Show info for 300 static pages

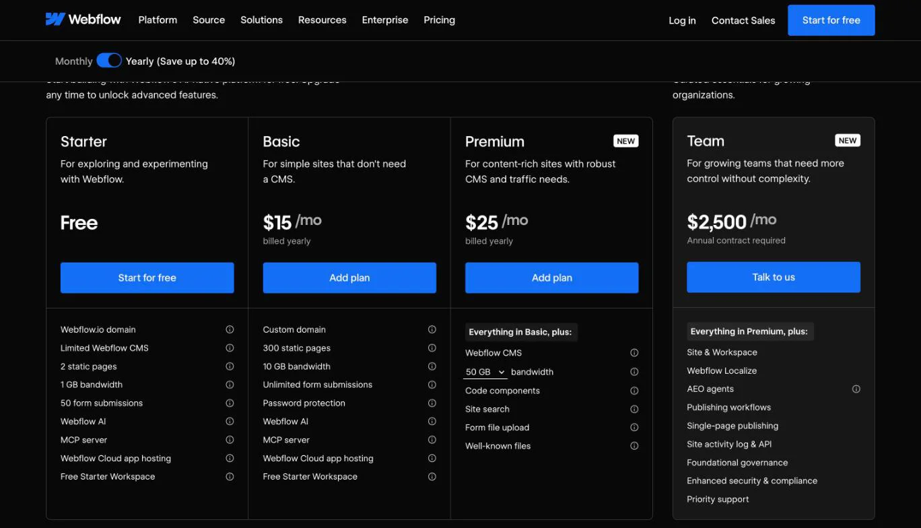tap(432, 348)
